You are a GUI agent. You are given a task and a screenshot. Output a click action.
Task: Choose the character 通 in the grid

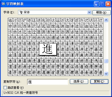click(x=29, y=44)
